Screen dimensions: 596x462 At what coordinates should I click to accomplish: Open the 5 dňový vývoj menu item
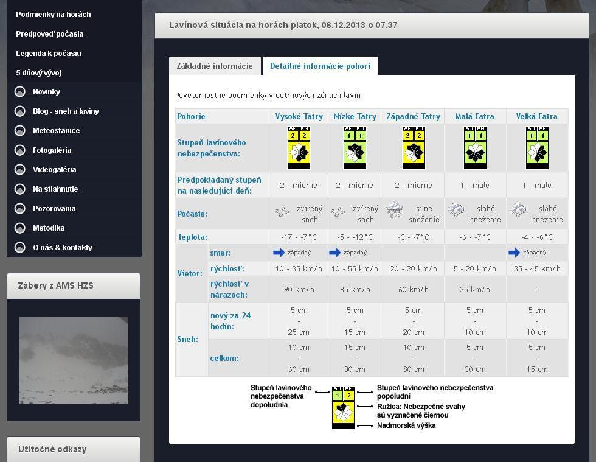(38, 73)
